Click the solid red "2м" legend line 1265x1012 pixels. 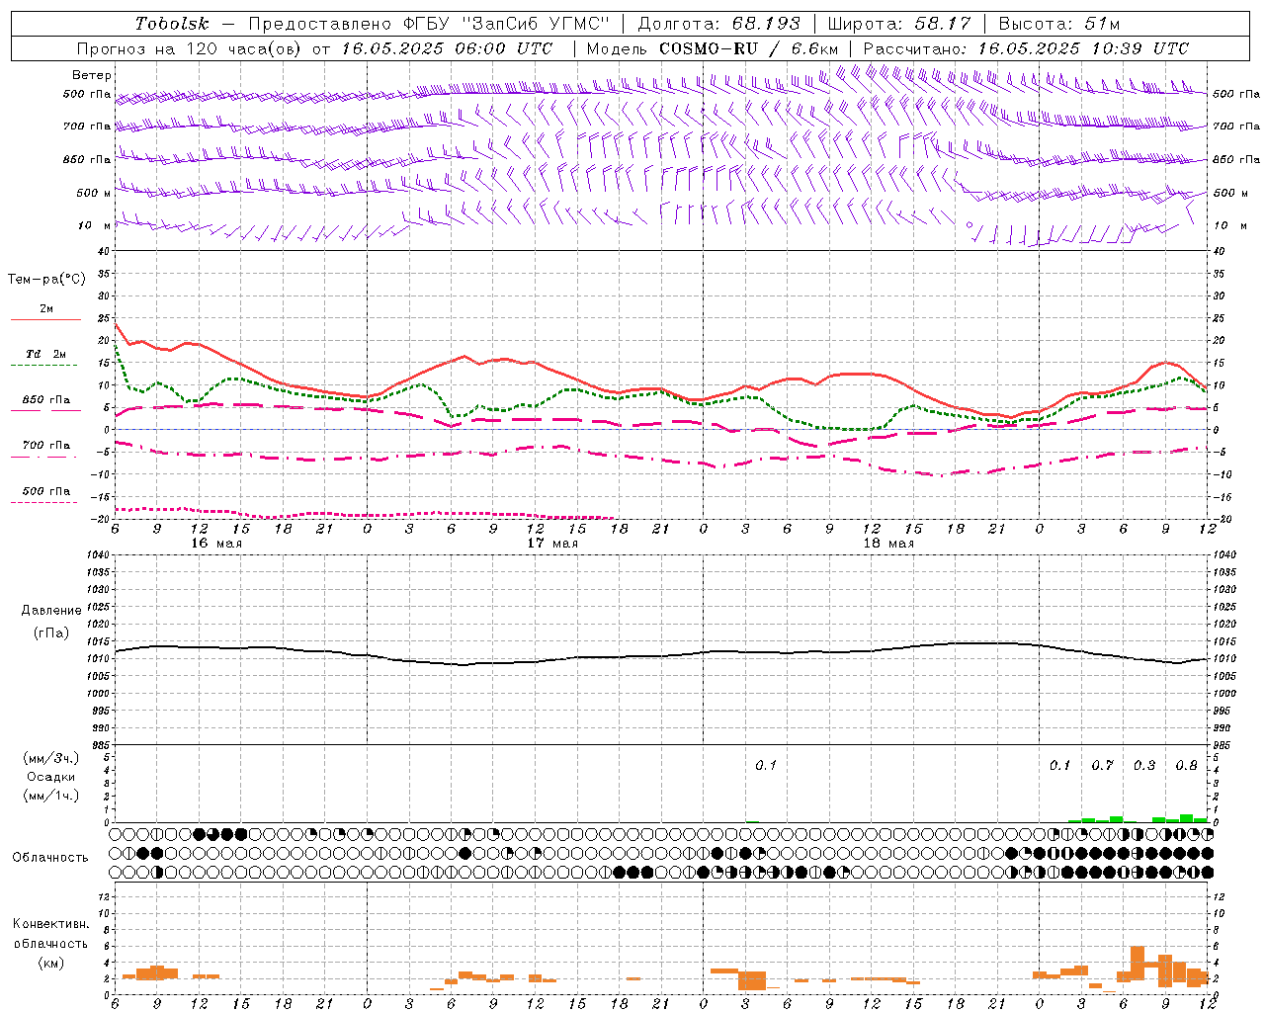pyautogui.click(x=45, y=319)
